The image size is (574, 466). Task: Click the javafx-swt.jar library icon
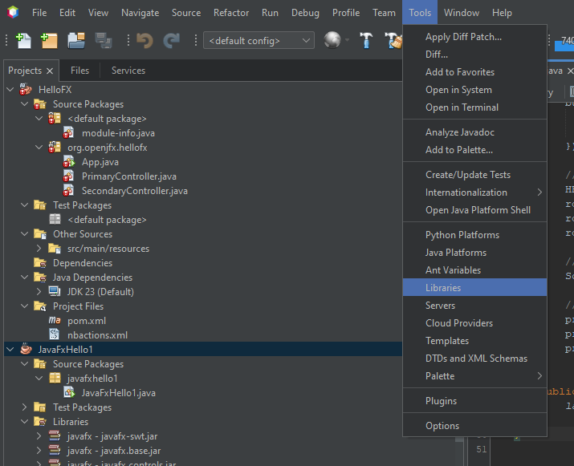55,436
